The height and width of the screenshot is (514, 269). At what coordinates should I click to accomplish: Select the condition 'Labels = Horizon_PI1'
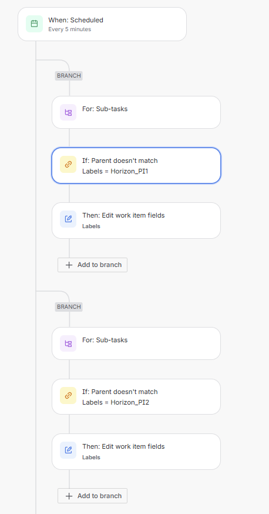[x=136, y=165]
